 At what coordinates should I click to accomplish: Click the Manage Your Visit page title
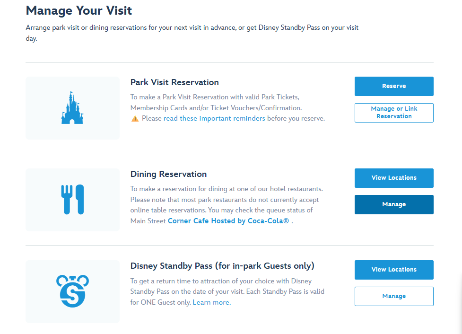pyautogui.click(x=79, y=10)
